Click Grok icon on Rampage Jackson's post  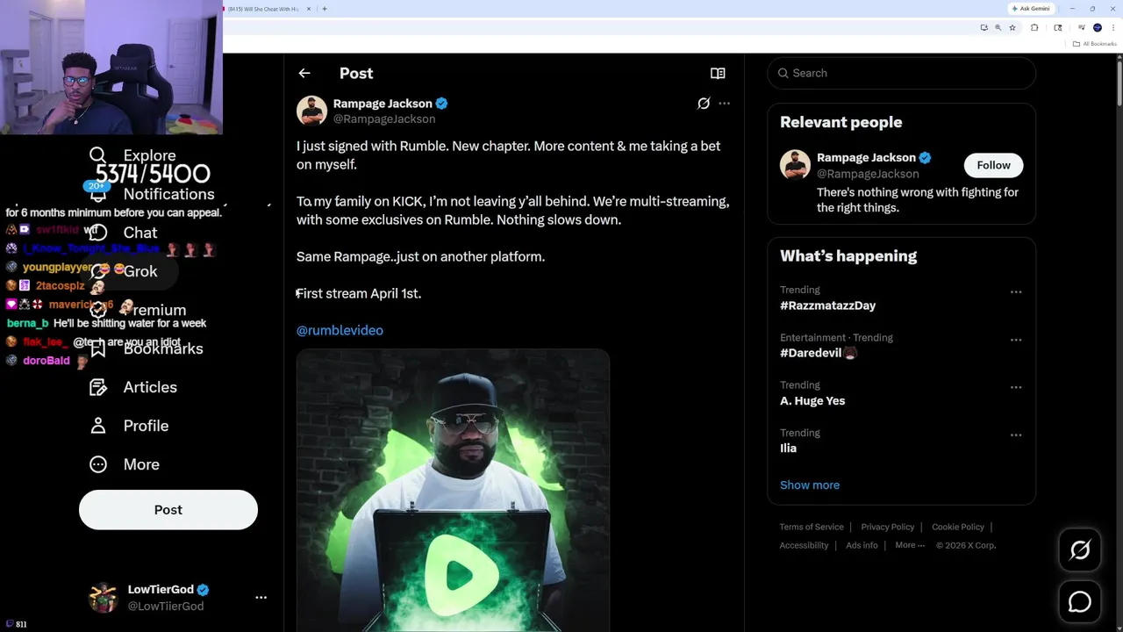tap(704, 104)
